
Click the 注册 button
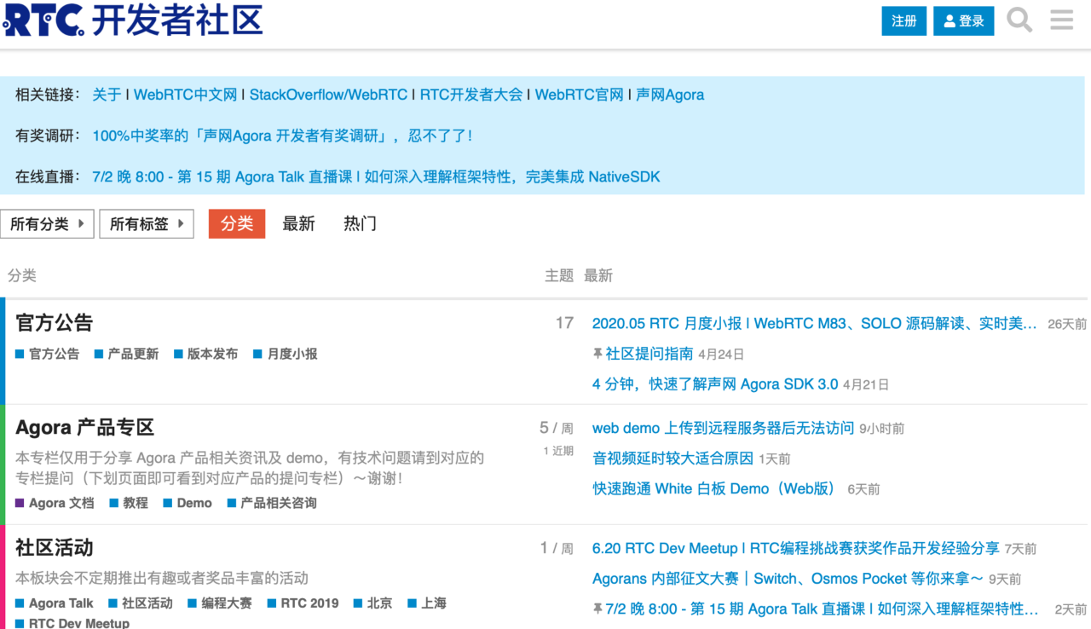click(903, 21)
